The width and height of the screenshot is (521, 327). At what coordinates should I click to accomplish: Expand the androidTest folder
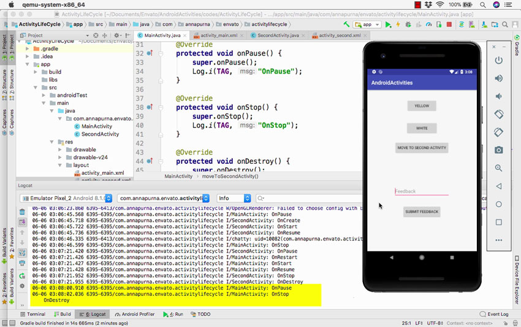pos(44,95)
